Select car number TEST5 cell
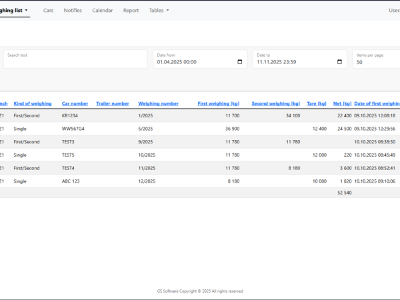Viewport: 400px width, 300px height. [68, 155]
